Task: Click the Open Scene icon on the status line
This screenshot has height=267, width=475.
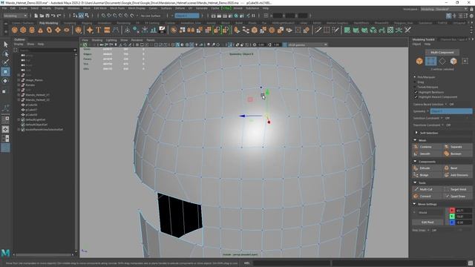Action: coord(42,16)
